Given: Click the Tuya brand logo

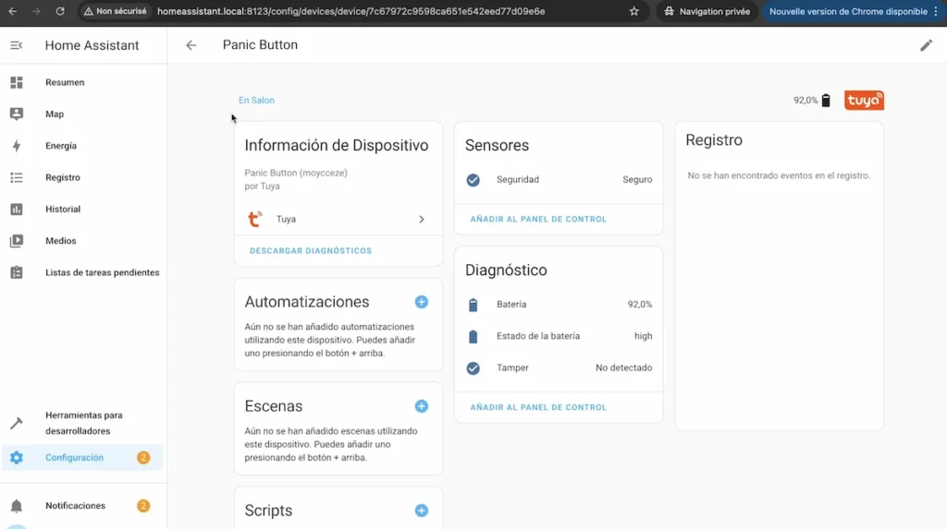Looking at the screenshot, I should (864, 100).
